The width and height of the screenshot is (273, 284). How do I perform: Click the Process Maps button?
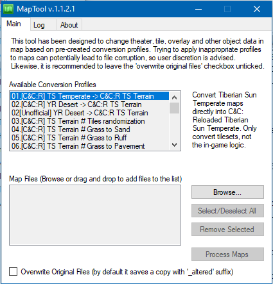(x=227, y=255)
